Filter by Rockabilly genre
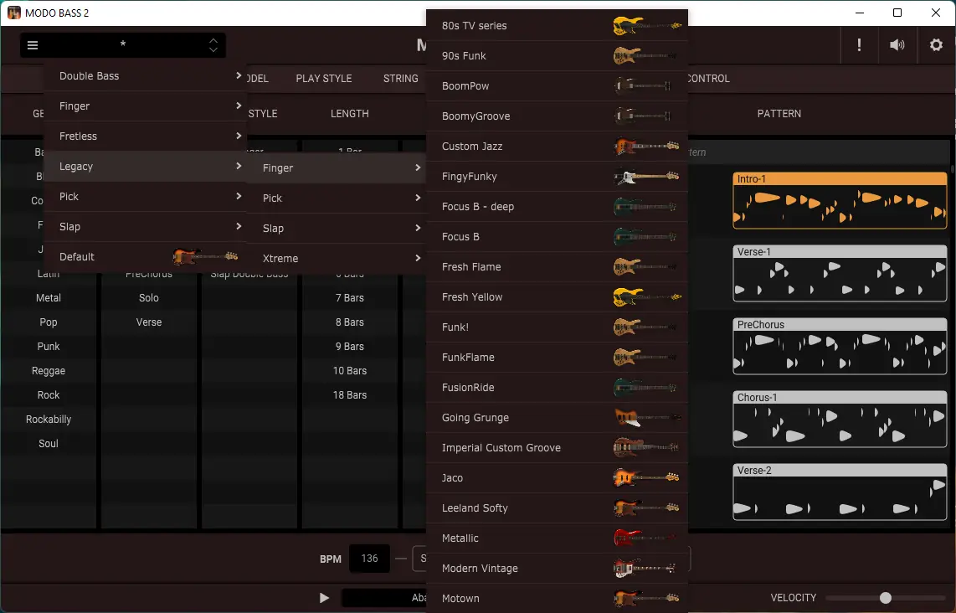This screenshot has height=613, width=956. pyautogui.click(x=49, y=420)
